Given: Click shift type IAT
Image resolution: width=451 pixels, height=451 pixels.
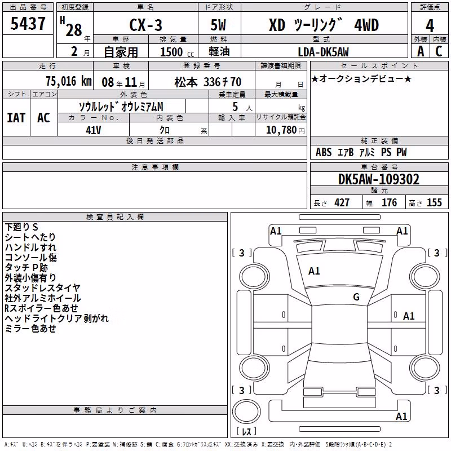Looking at the screenshot, I should pyautogui.click(x=16, y=118).
